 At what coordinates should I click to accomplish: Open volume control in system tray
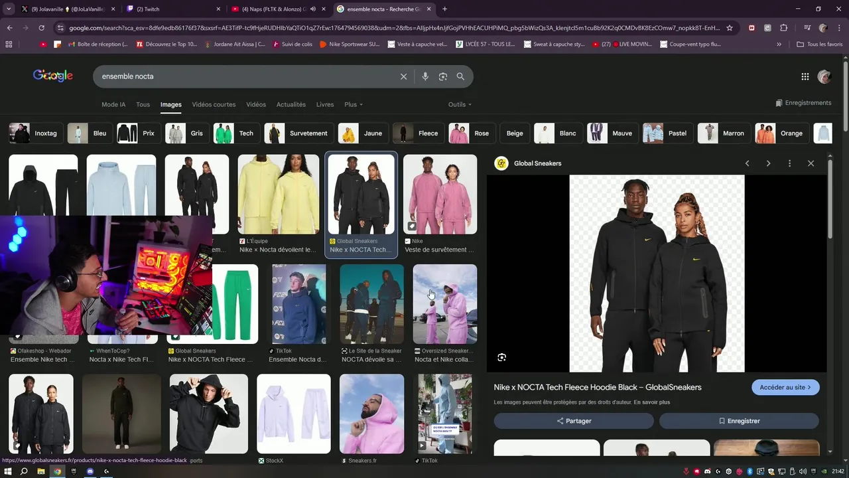[x=803, y=471]
